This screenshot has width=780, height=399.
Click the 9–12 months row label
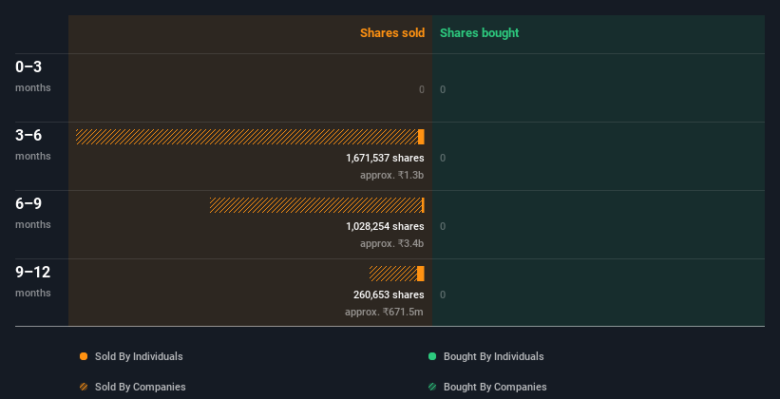33,281
